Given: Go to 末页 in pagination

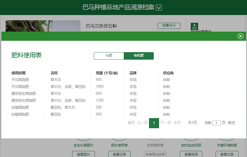Looking at the screenshot, I should coord(177,123).
